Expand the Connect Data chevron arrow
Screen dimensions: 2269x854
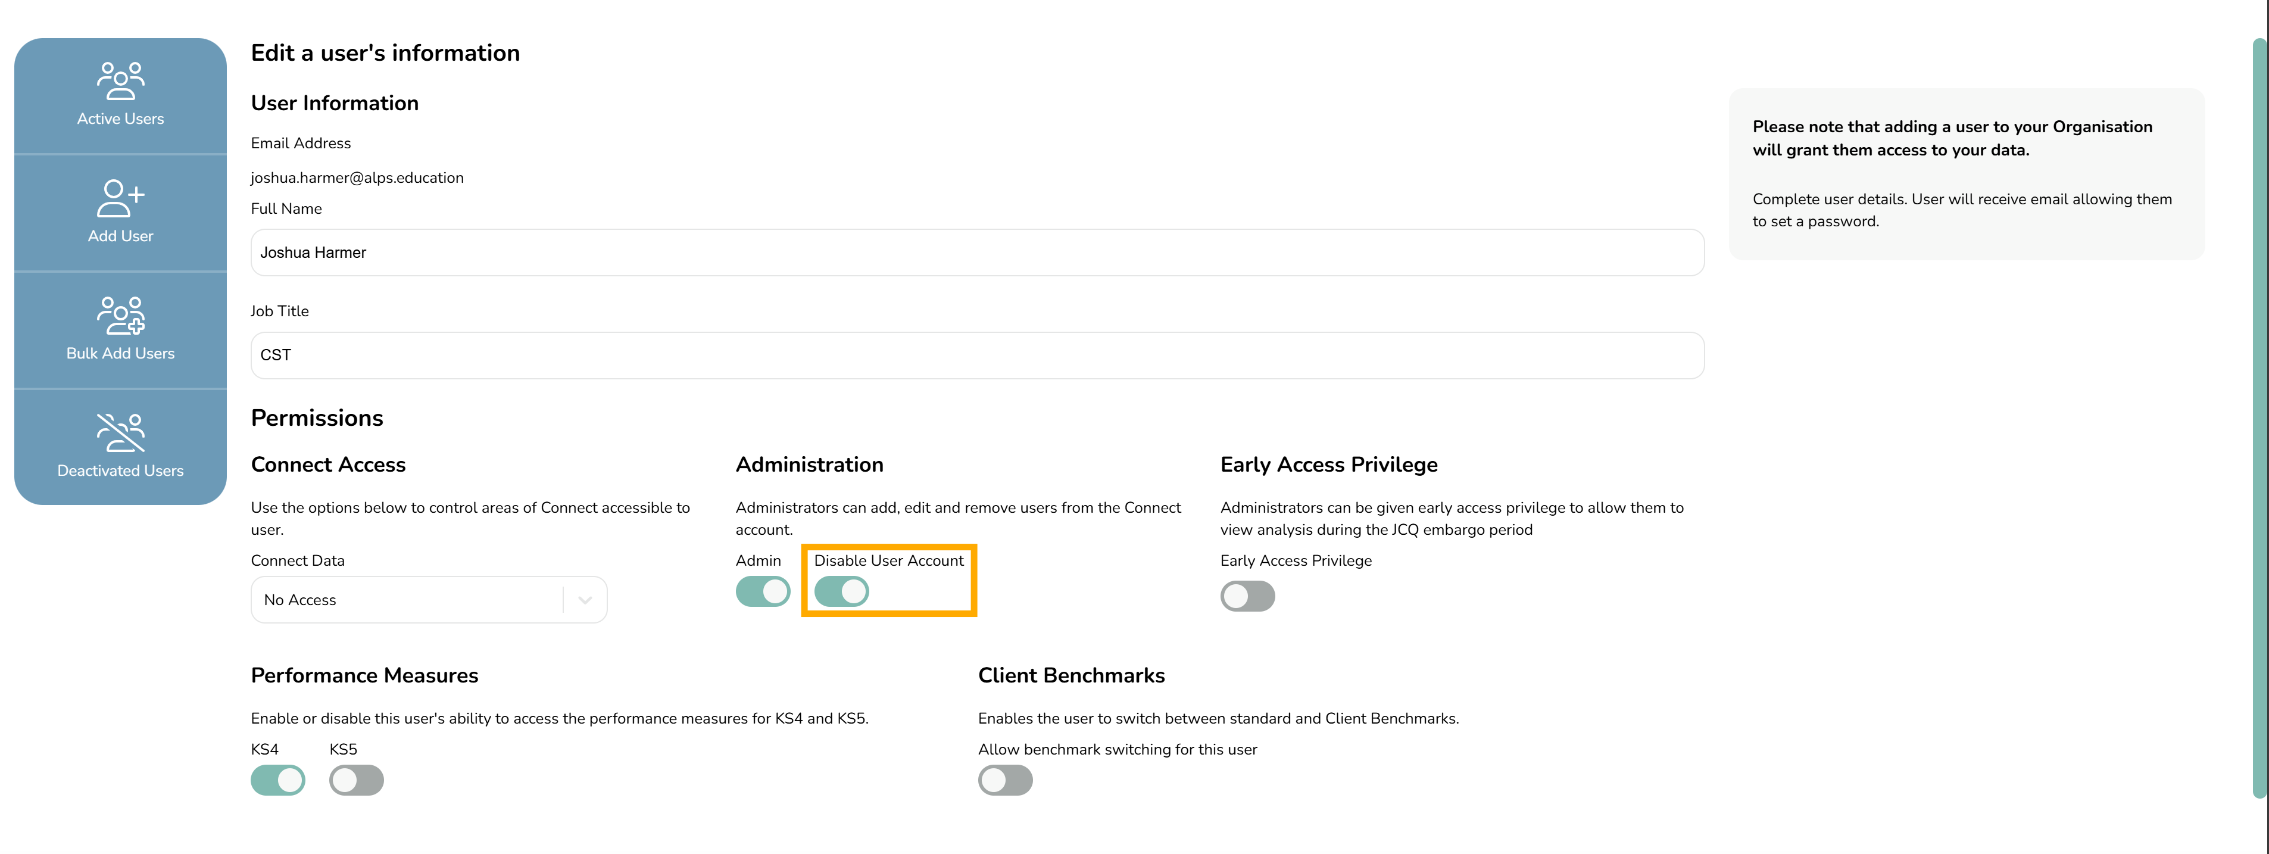coord(585,600)
